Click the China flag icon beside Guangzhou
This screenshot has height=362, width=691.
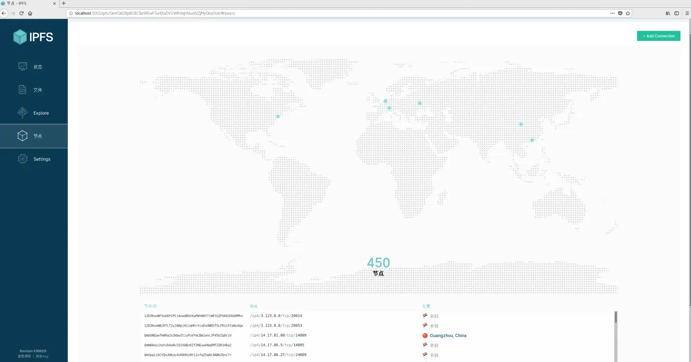point(425,336)
